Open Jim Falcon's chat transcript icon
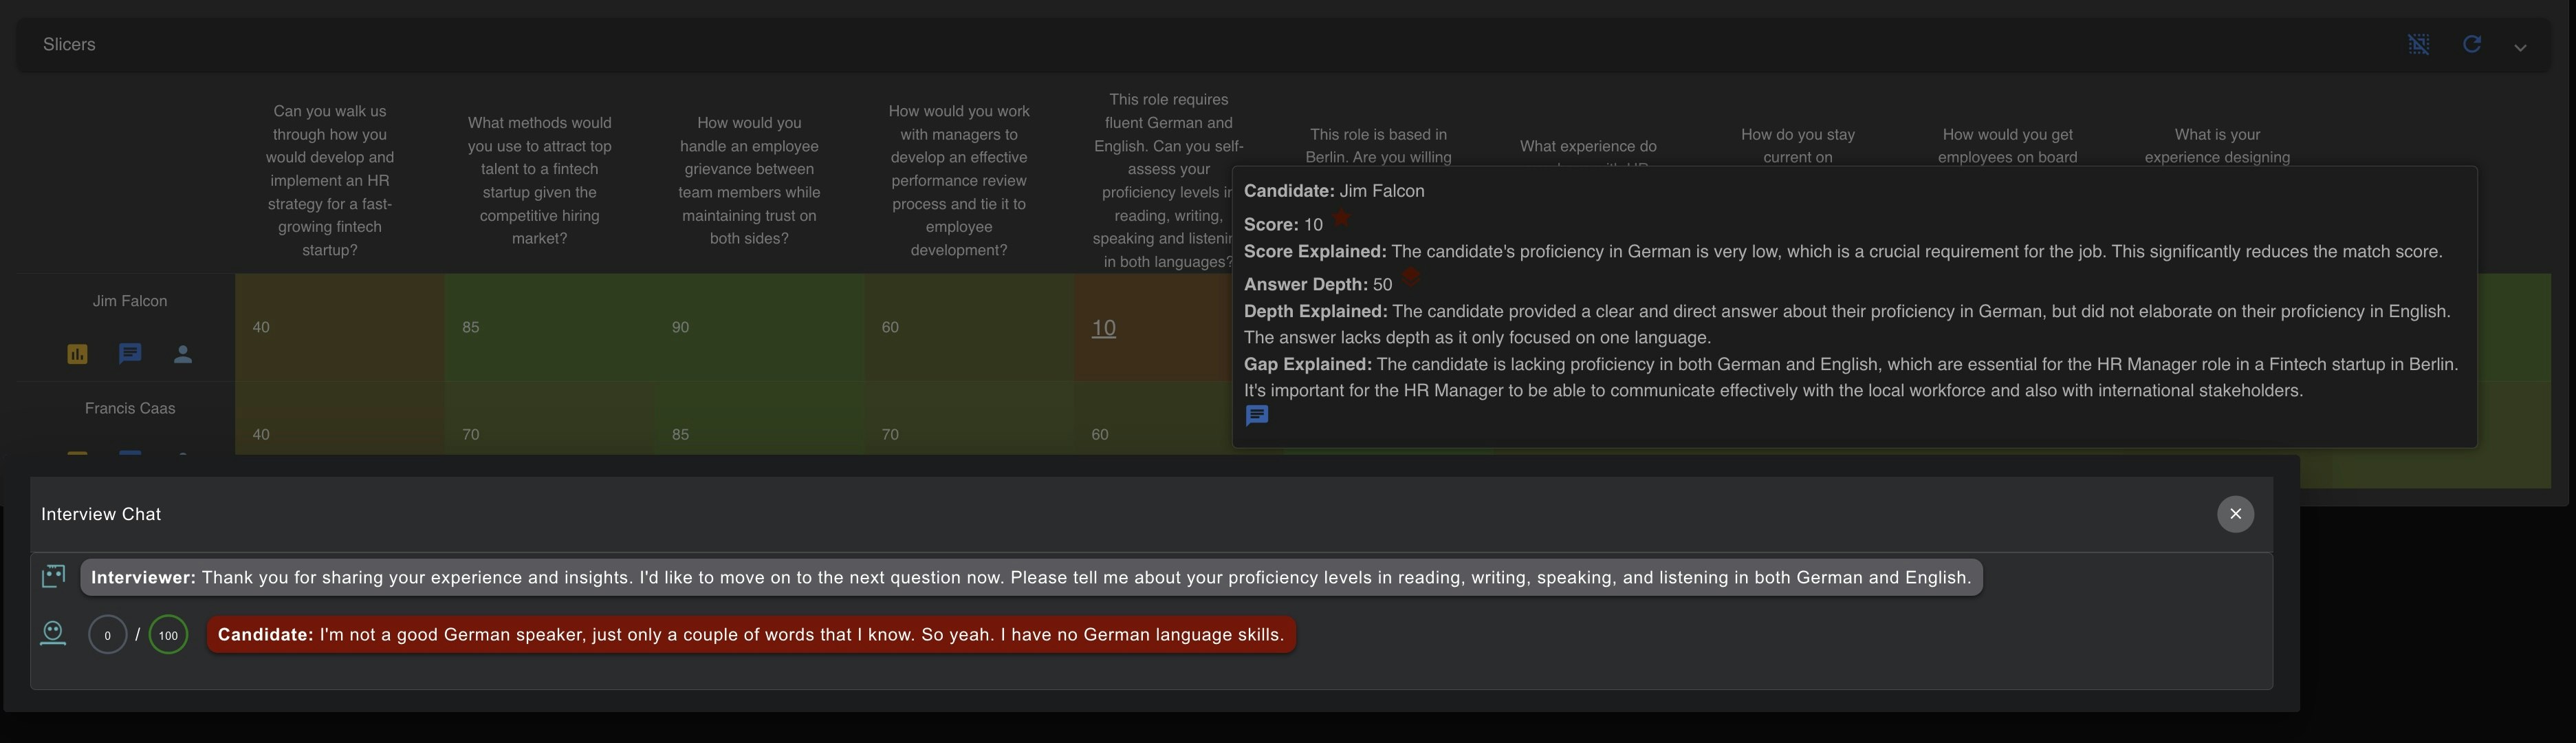The height and width of the screenshot is (743, 2576). click(x=130, y=353)
